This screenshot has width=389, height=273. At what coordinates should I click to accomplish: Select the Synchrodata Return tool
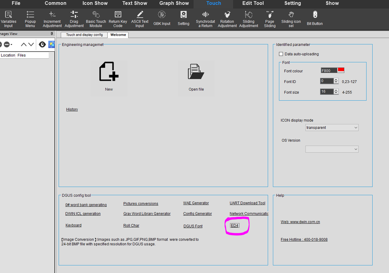pyautogui.click(x=206, y=19)
